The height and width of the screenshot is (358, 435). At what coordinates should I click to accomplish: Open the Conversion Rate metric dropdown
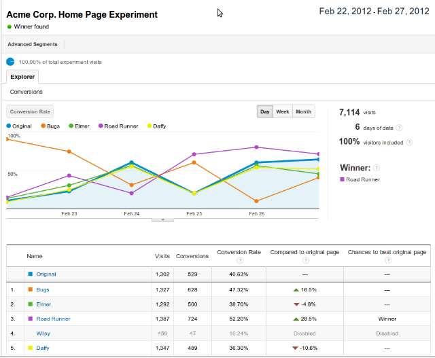click(30, 112)
